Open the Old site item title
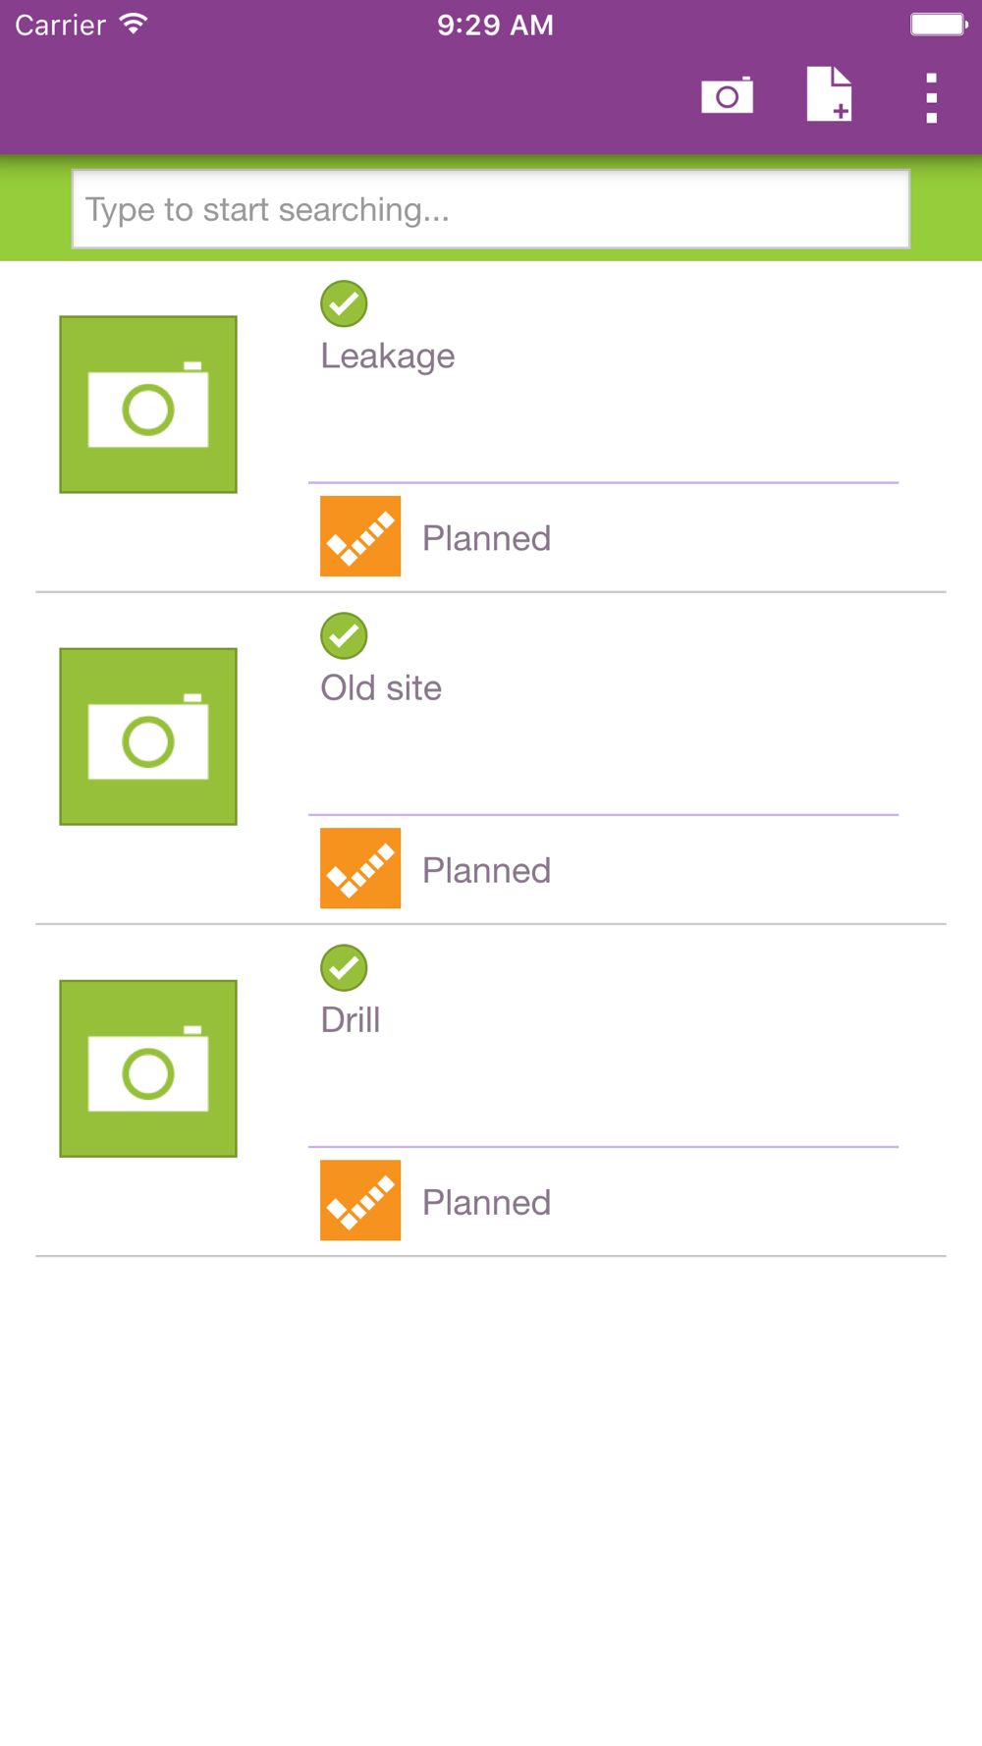 pyautogui.click(x=381, y=687)
